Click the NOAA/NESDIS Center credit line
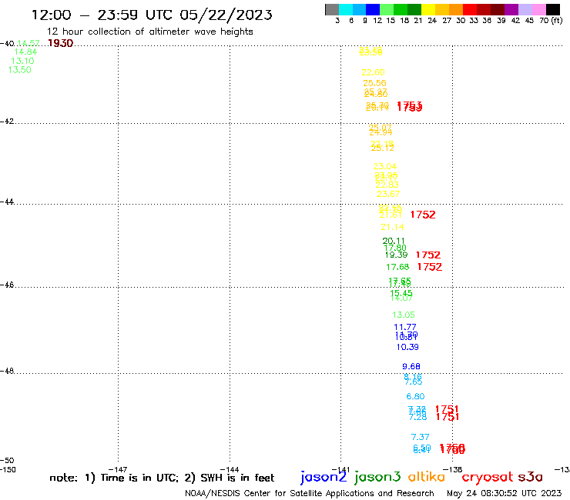The height and width of the screenshot is (500, 570). coord(310,494)
